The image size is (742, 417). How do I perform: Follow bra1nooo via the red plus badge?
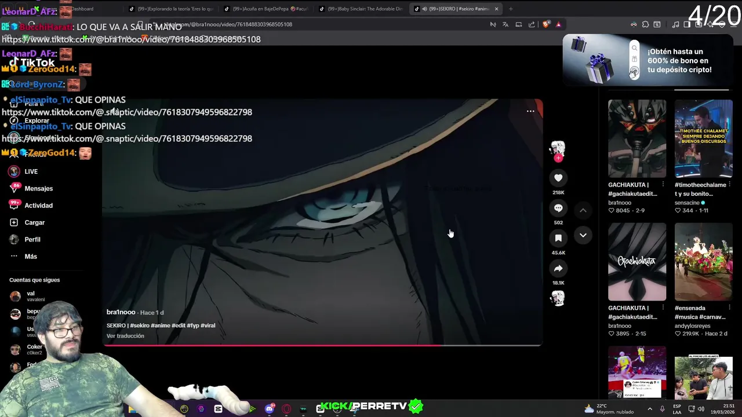(x=558, y=158)
